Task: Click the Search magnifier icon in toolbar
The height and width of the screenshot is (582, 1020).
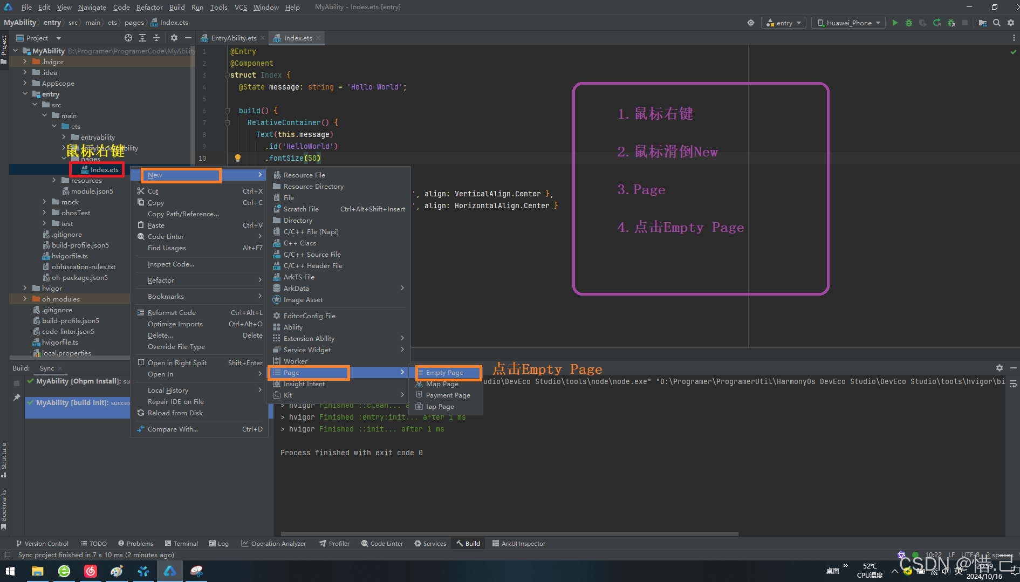Action: [997, 23]
